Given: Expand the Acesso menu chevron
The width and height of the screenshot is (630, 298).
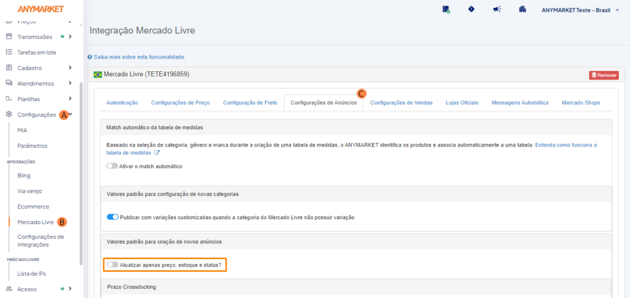Looking at the screenshot, I should click(70, 289).
